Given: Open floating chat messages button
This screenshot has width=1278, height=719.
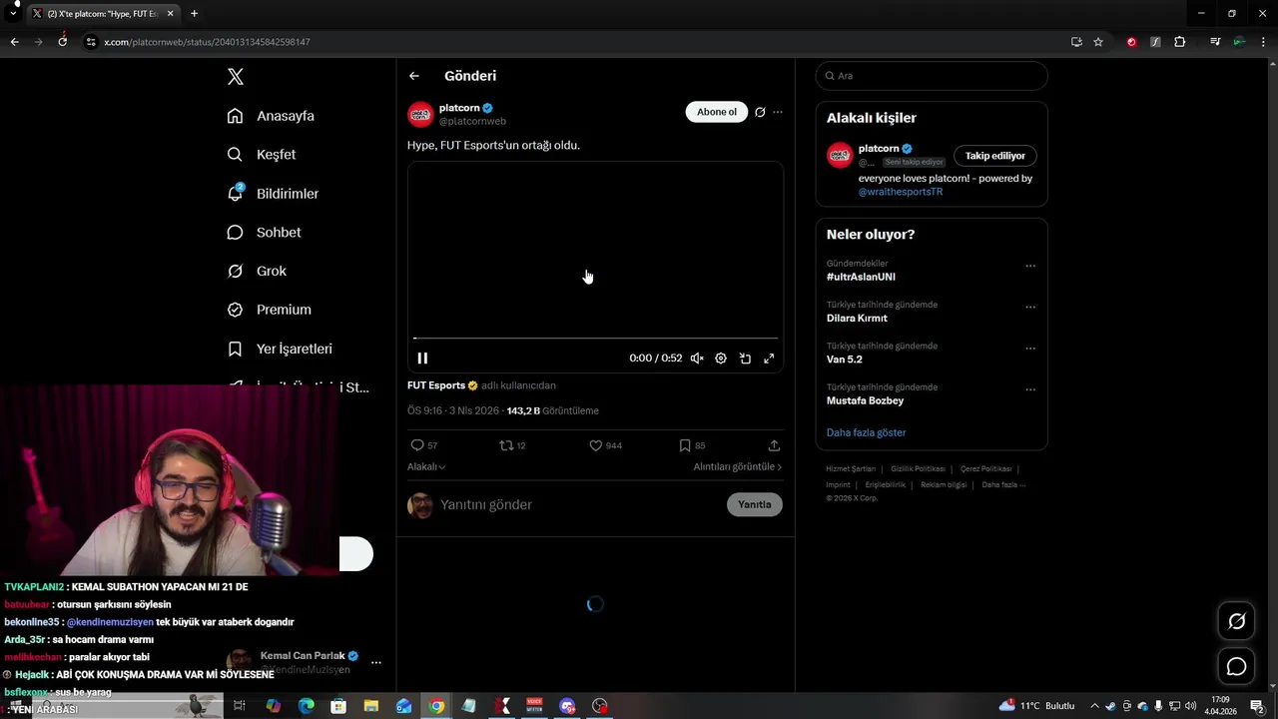Looking at the screenshot, I should coord(1236,666).
